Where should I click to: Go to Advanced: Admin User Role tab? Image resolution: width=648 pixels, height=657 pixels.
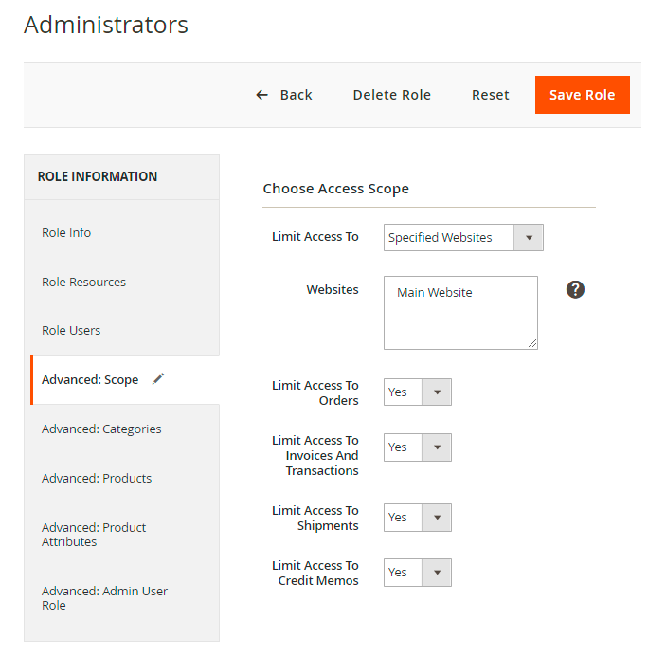[x=104, y=598]
